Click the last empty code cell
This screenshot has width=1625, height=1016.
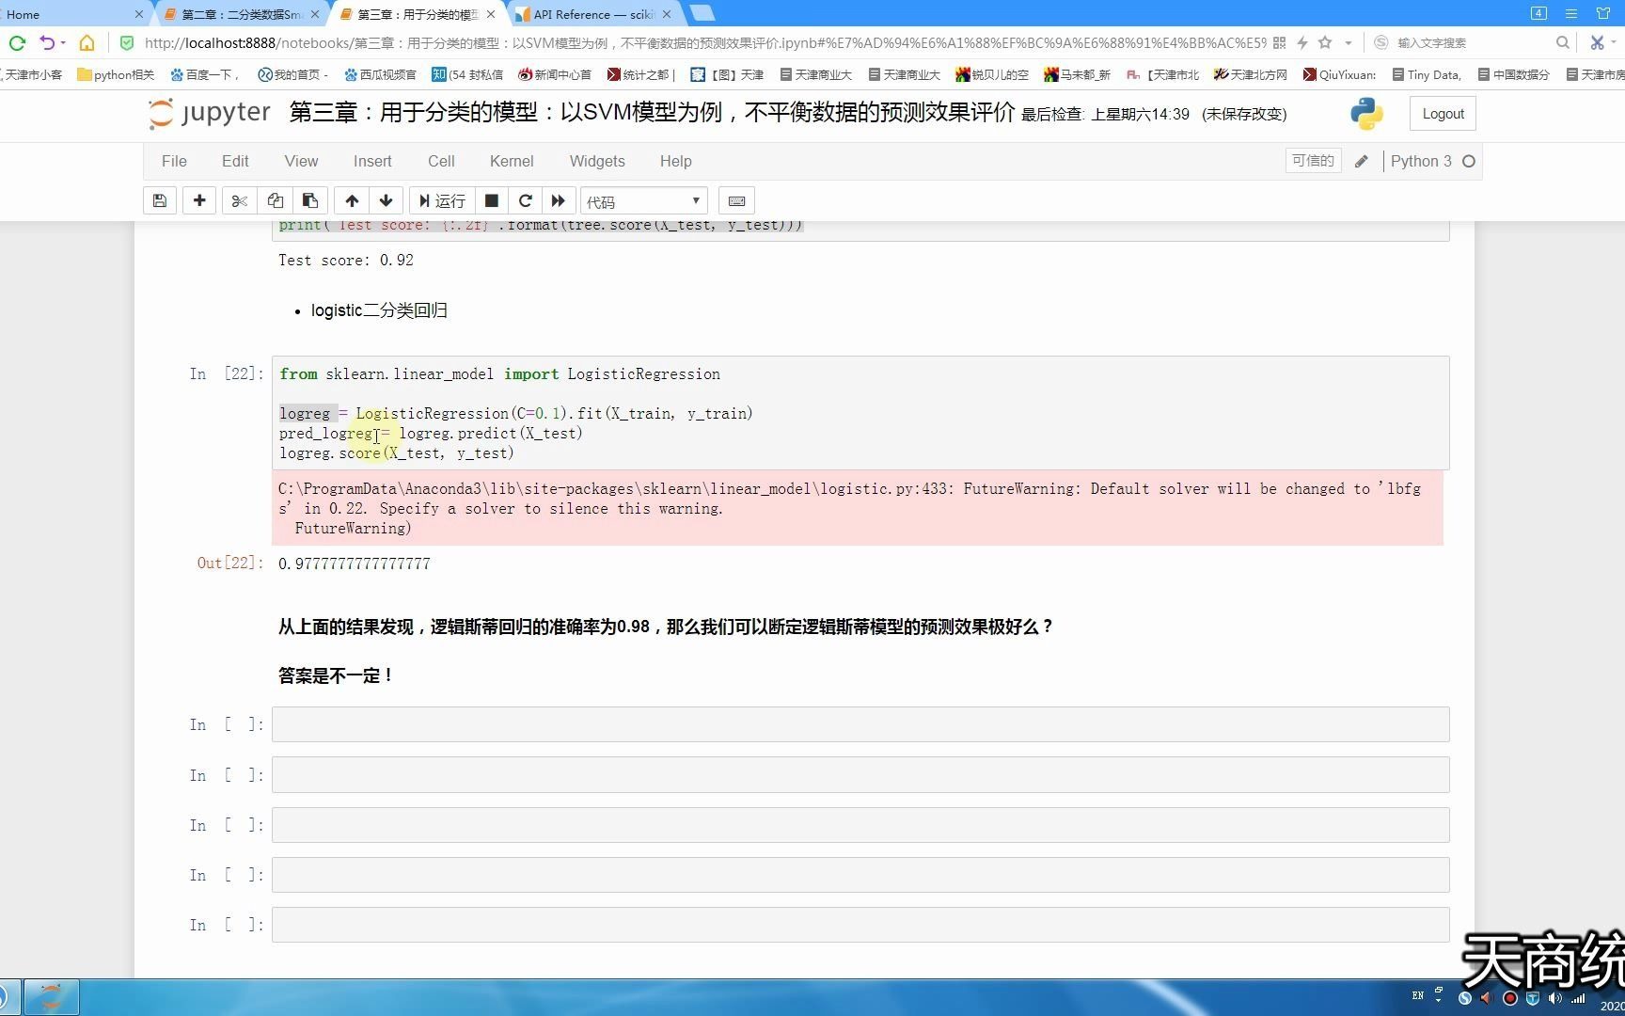click(860, 925)
